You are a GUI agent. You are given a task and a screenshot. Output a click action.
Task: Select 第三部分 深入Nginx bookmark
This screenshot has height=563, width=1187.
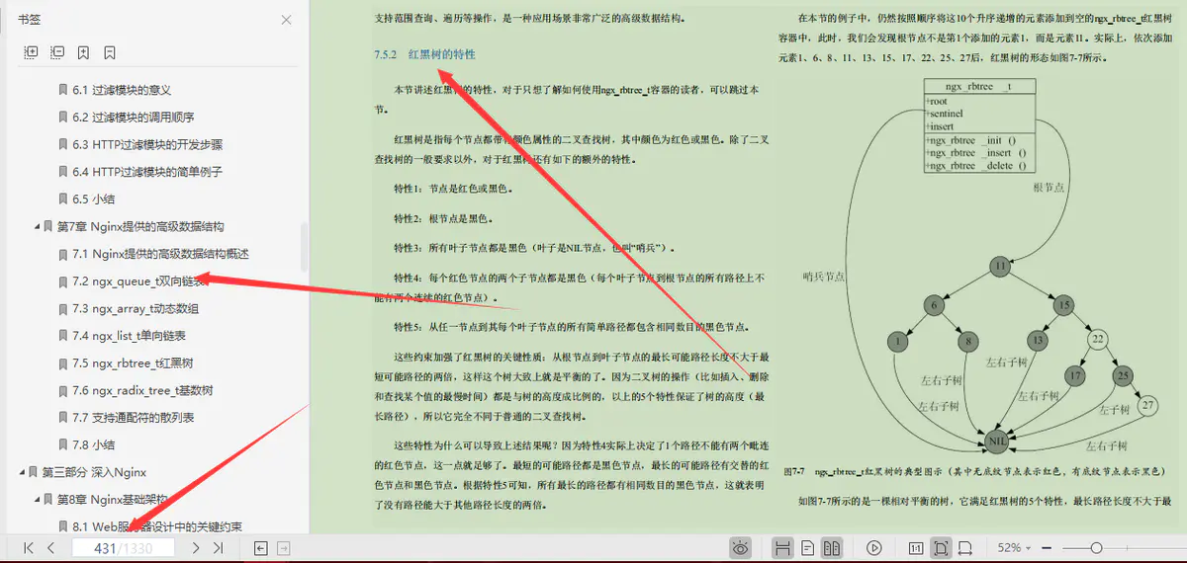94,472
